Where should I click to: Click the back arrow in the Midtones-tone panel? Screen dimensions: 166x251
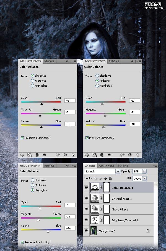(87, 155)
